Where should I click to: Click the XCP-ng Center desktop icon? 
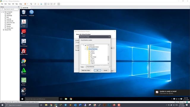(x=24, y=91)
